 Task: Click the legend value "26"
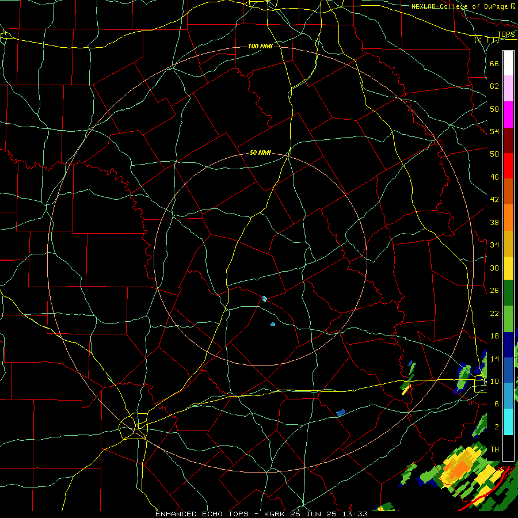494,291
